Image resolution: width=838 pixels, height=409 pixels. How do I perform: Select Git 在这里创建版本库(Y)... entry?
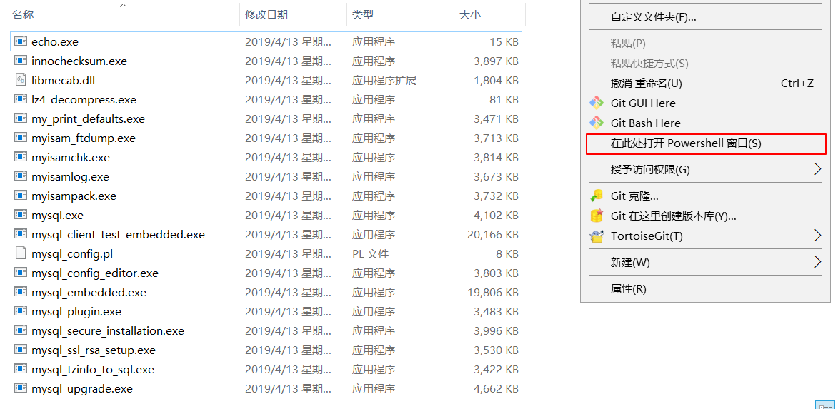(705, 216)
